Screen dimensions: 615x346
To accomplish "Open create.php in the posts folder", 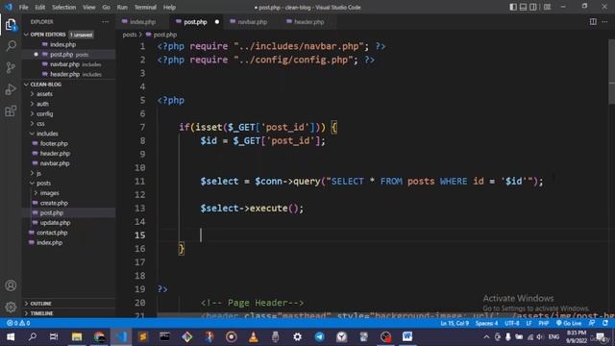I will pyautogui.click(x=54, y=203).
